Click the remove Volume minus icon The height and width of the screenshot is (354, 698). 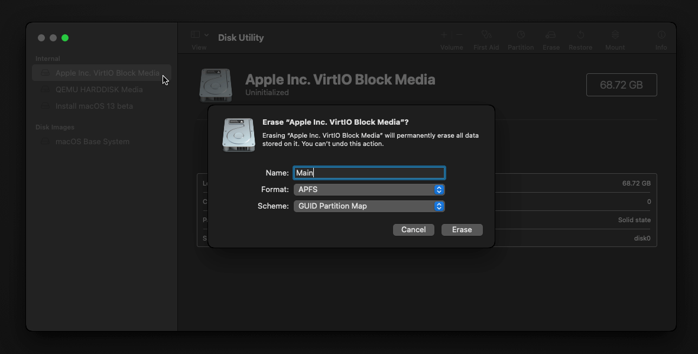[x=459, y=35]
